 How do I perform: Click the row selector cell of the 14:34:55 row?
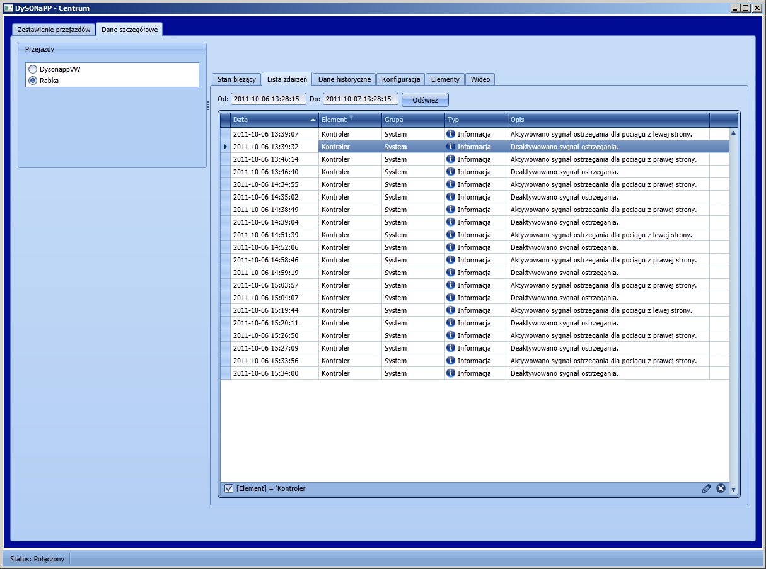225,184
